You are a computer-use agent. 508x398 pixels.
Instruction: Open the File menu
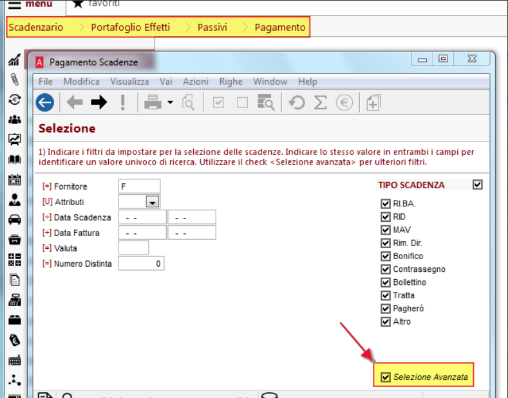(x=45, y=82)
